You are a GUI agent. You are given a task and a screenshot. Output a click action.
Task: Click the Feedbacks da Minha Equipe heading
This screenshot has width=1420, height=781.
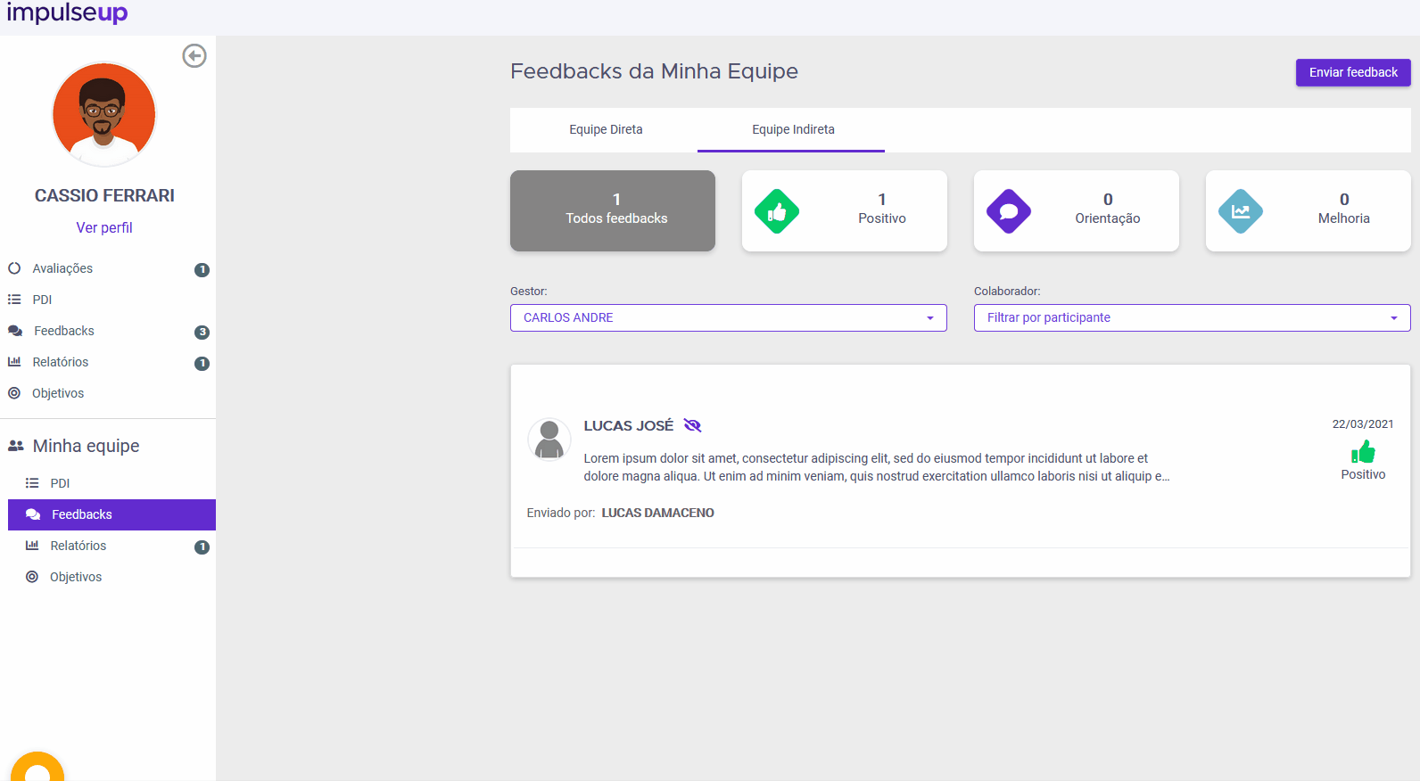[x=654, y=71]
